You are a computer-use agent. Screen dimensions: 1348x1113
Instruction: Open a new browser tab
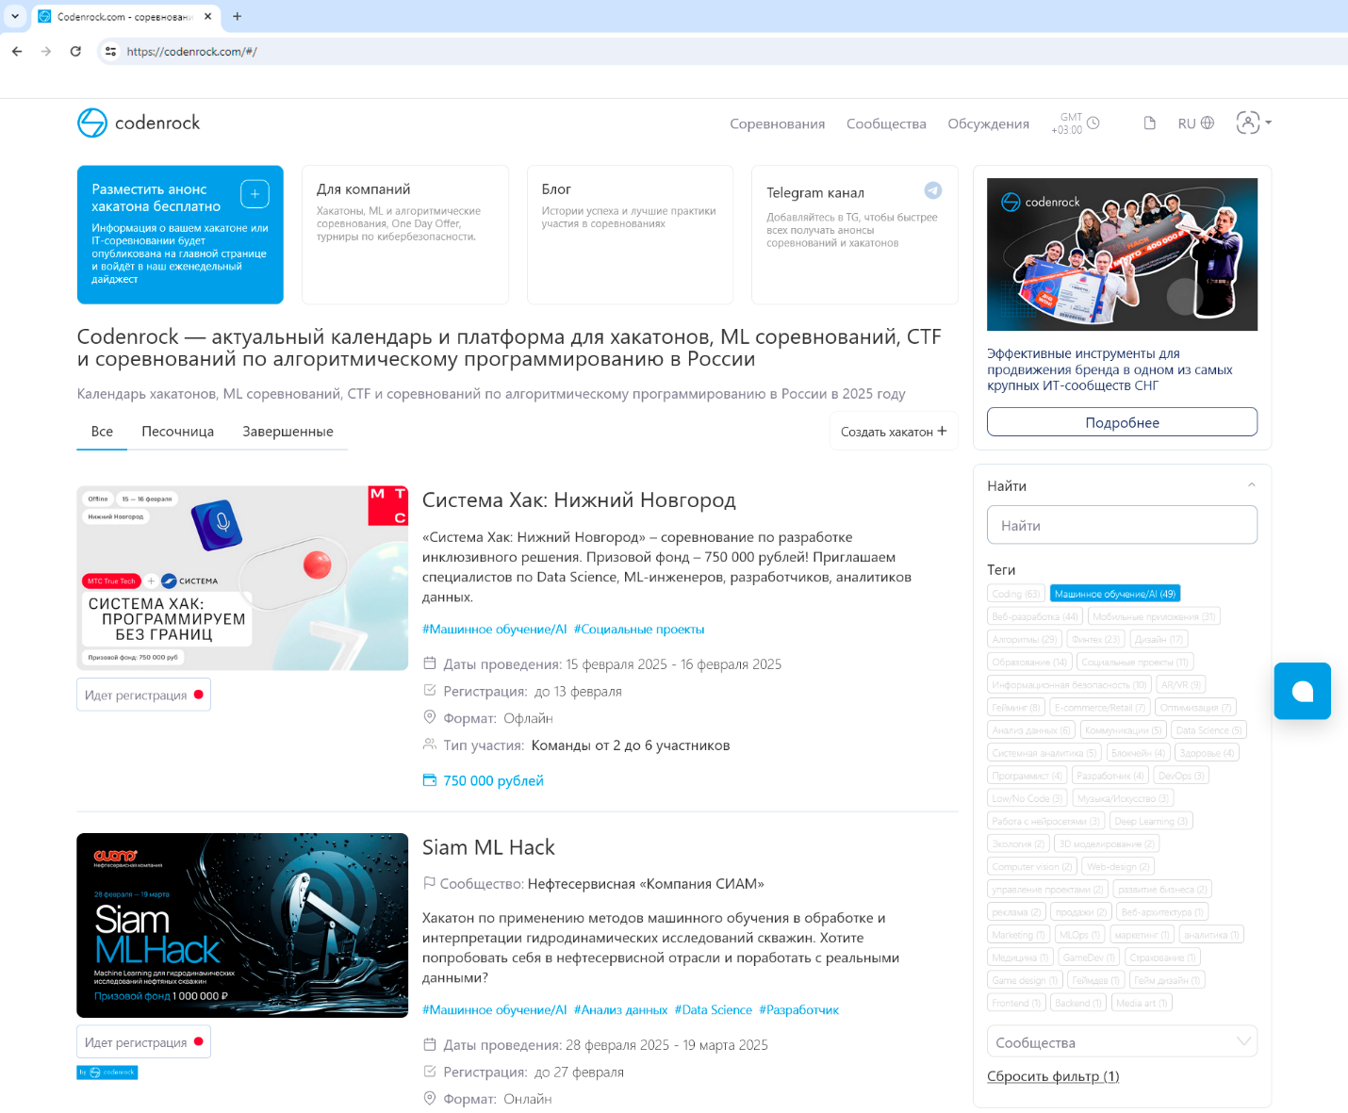[237, 16]
